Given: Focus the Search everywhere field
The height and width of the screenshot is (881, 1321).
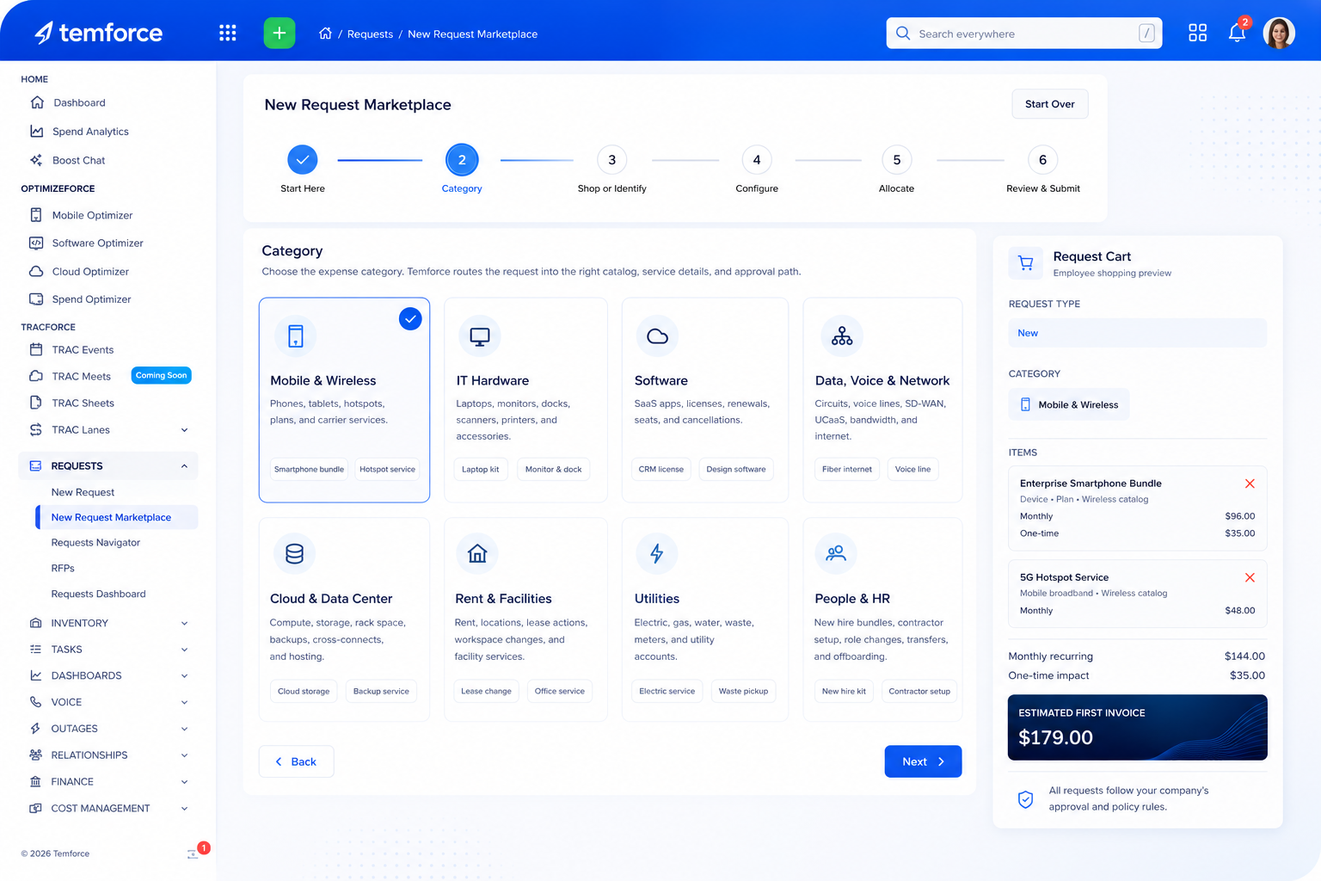Looking at the screenshot, I should 1024,34.
